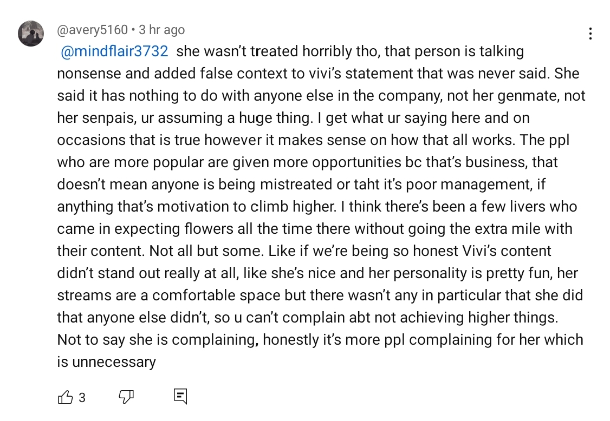Open the reply icon under the comment

click(x=180, y=397)
